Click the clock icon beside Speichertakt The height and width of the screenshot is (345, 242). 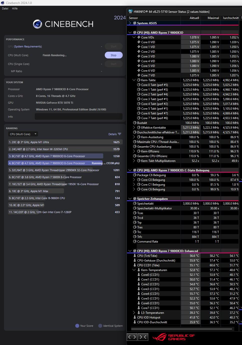pyautogui.click(x=135, y=203)
